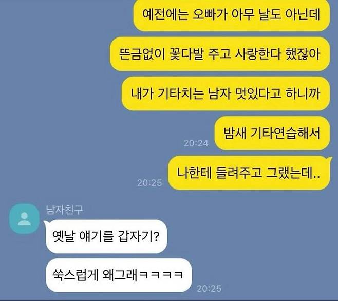Tap the word 꽃다발 in the second message
This screenshot has height=301, width=338.
(x=186, y=54)
